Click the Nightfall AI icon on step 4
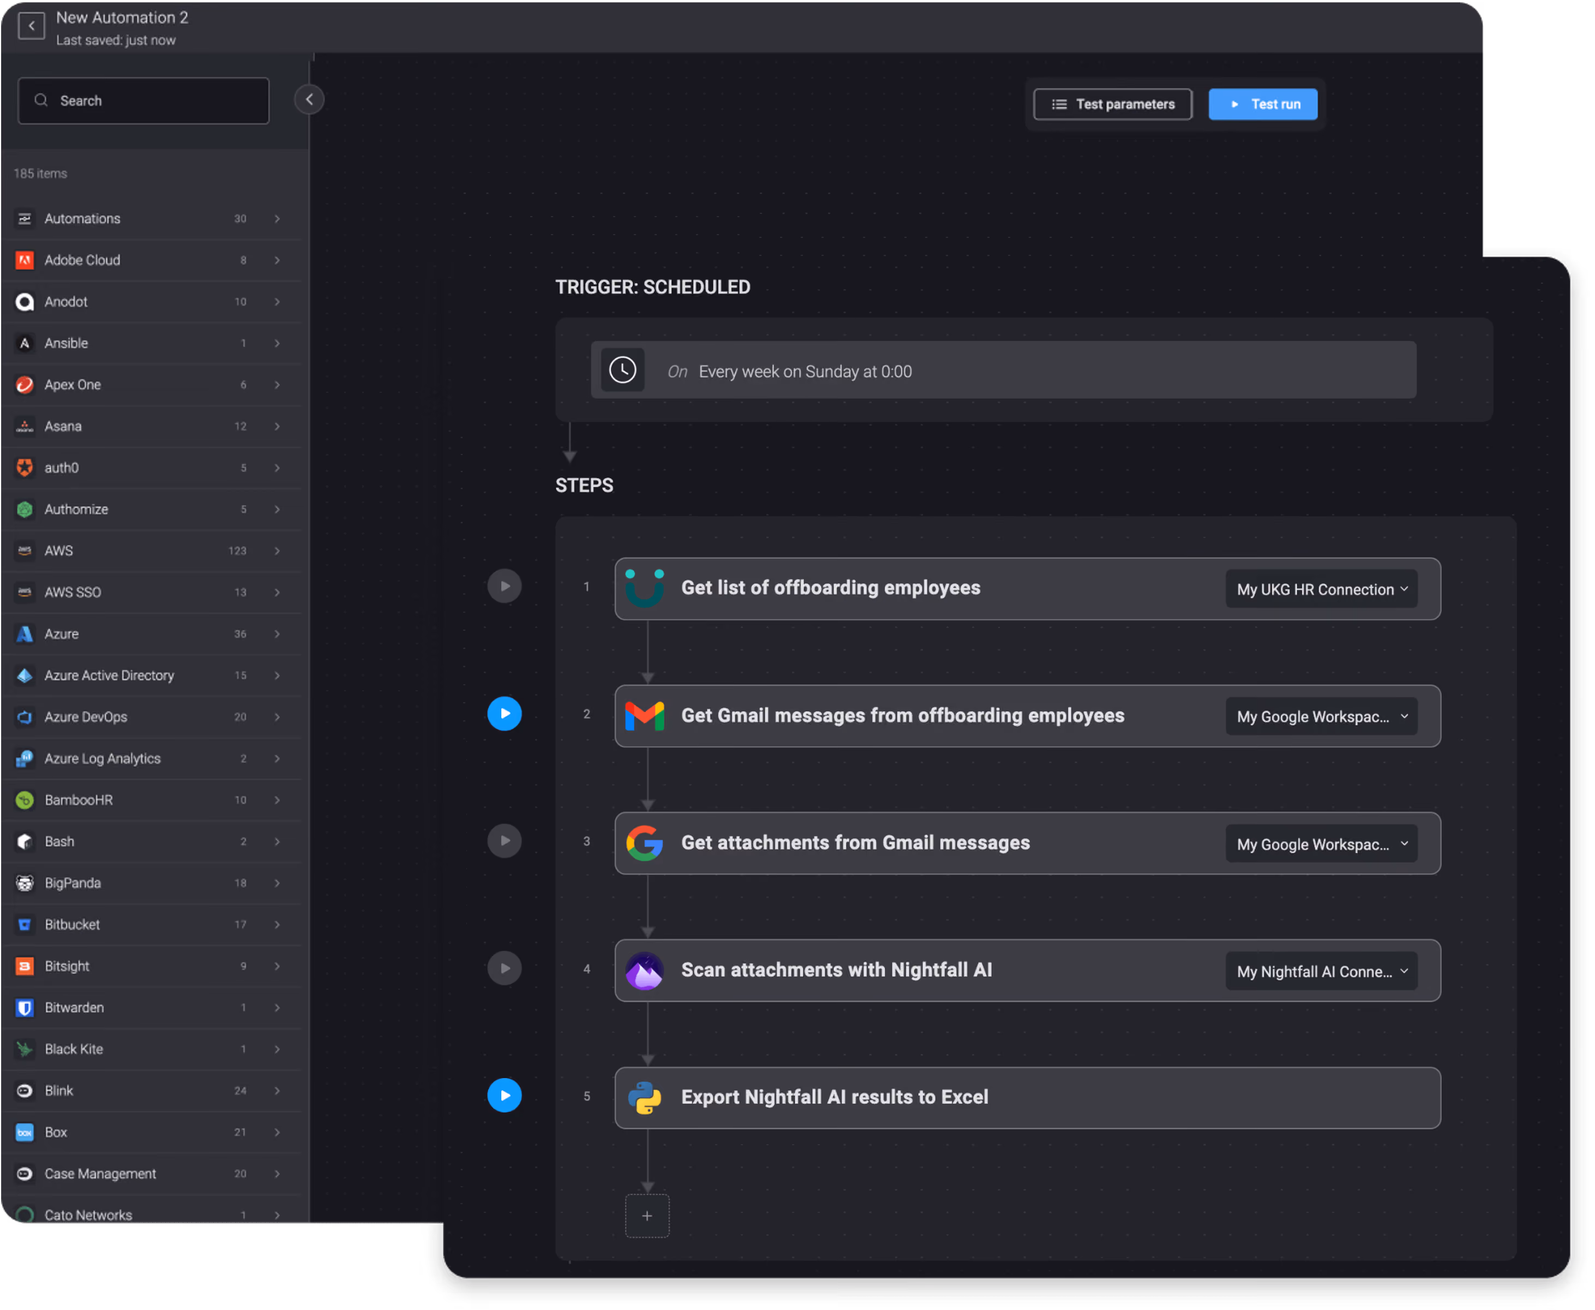The image size is (1595, 1310). pyautogui.click(x=645, y=972)
